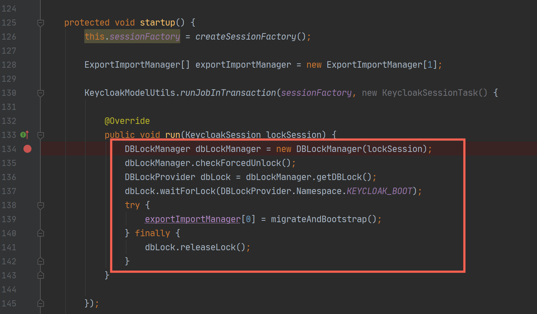Click the createSessionFactory method call
Viewport: 537px width, 314px height.
245,37
